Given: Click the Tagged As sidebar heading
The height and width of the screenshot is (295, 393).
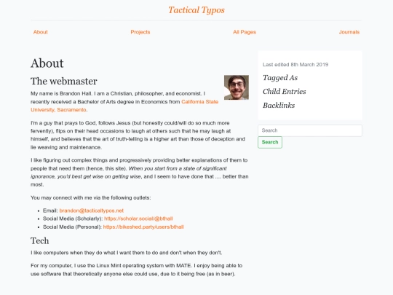Looking at the screenshot, I should point(280,78).
